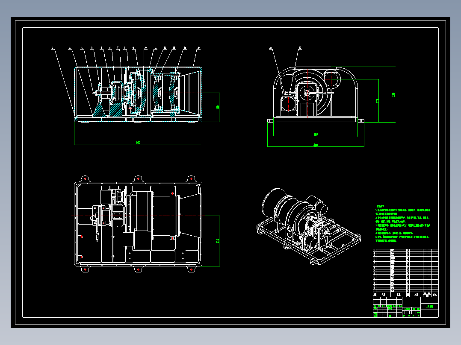Click the arched end view of the housing
Viewport: 461px width, 345px height.
pyautogui.click(x=316, y=94)
